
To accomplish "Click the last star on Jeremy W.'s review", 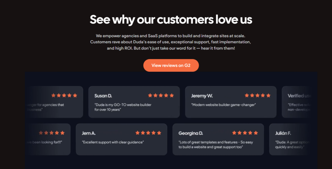I will click(x=268, y=95).
